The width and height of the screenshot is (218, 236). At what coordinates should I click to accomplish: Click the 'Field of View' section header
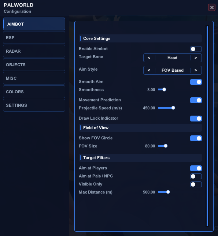tap(140, 128)
